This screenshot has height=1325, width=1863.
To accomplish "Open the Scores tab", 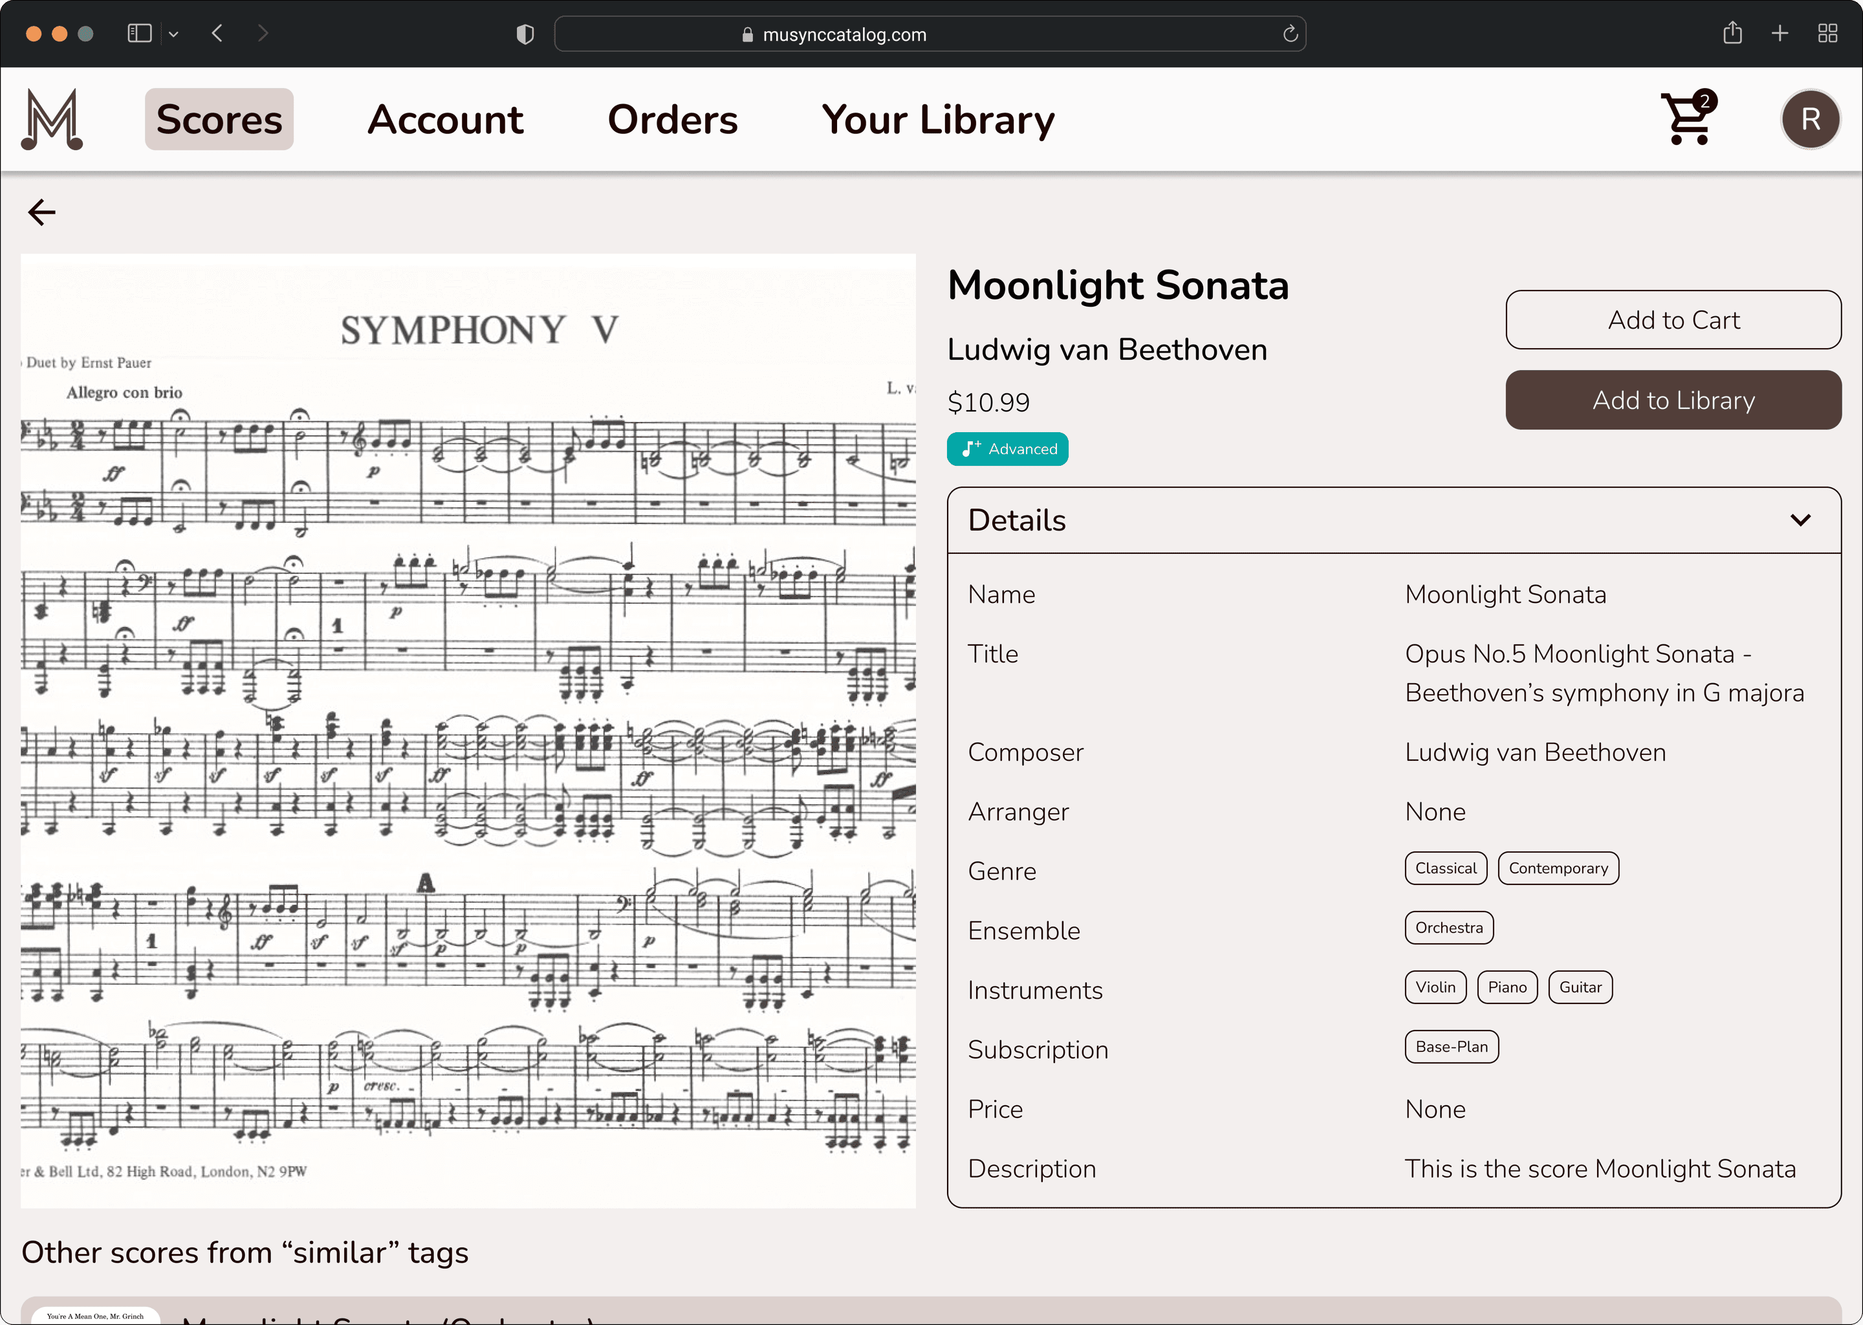I will pyautogui.click(x=219, y=119).
